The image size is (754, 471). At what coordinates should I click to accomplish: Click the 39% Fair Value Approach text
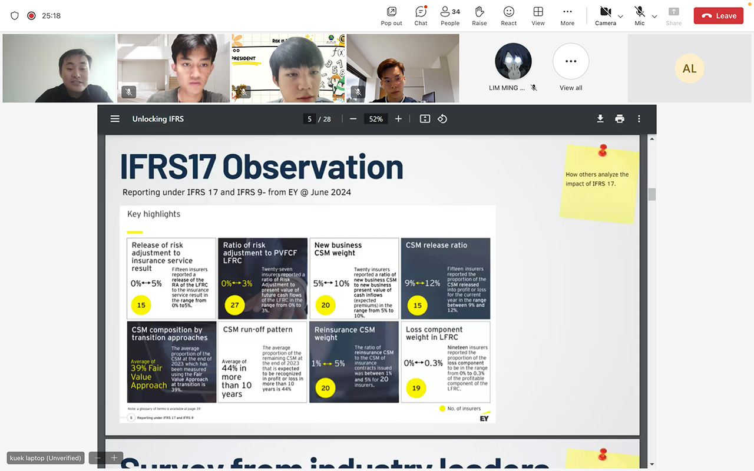[149, 376]
